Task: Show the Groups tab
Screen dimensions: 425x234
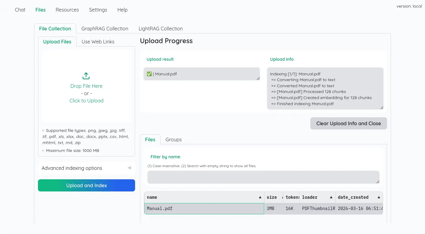Action: pos(173,139)
